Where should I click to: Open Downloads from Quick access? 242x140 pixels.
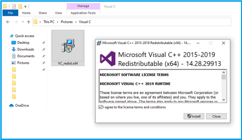click(x=25, y=49)
